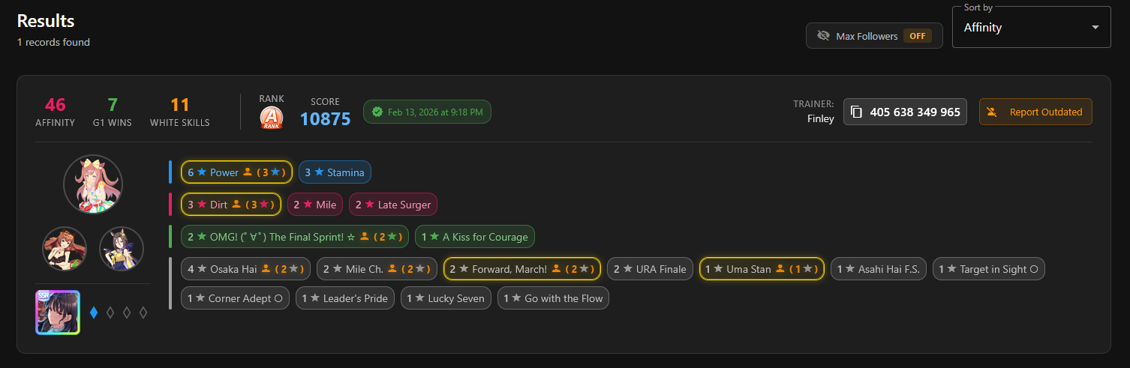Click the score value 10875

(x=326, y=118)
